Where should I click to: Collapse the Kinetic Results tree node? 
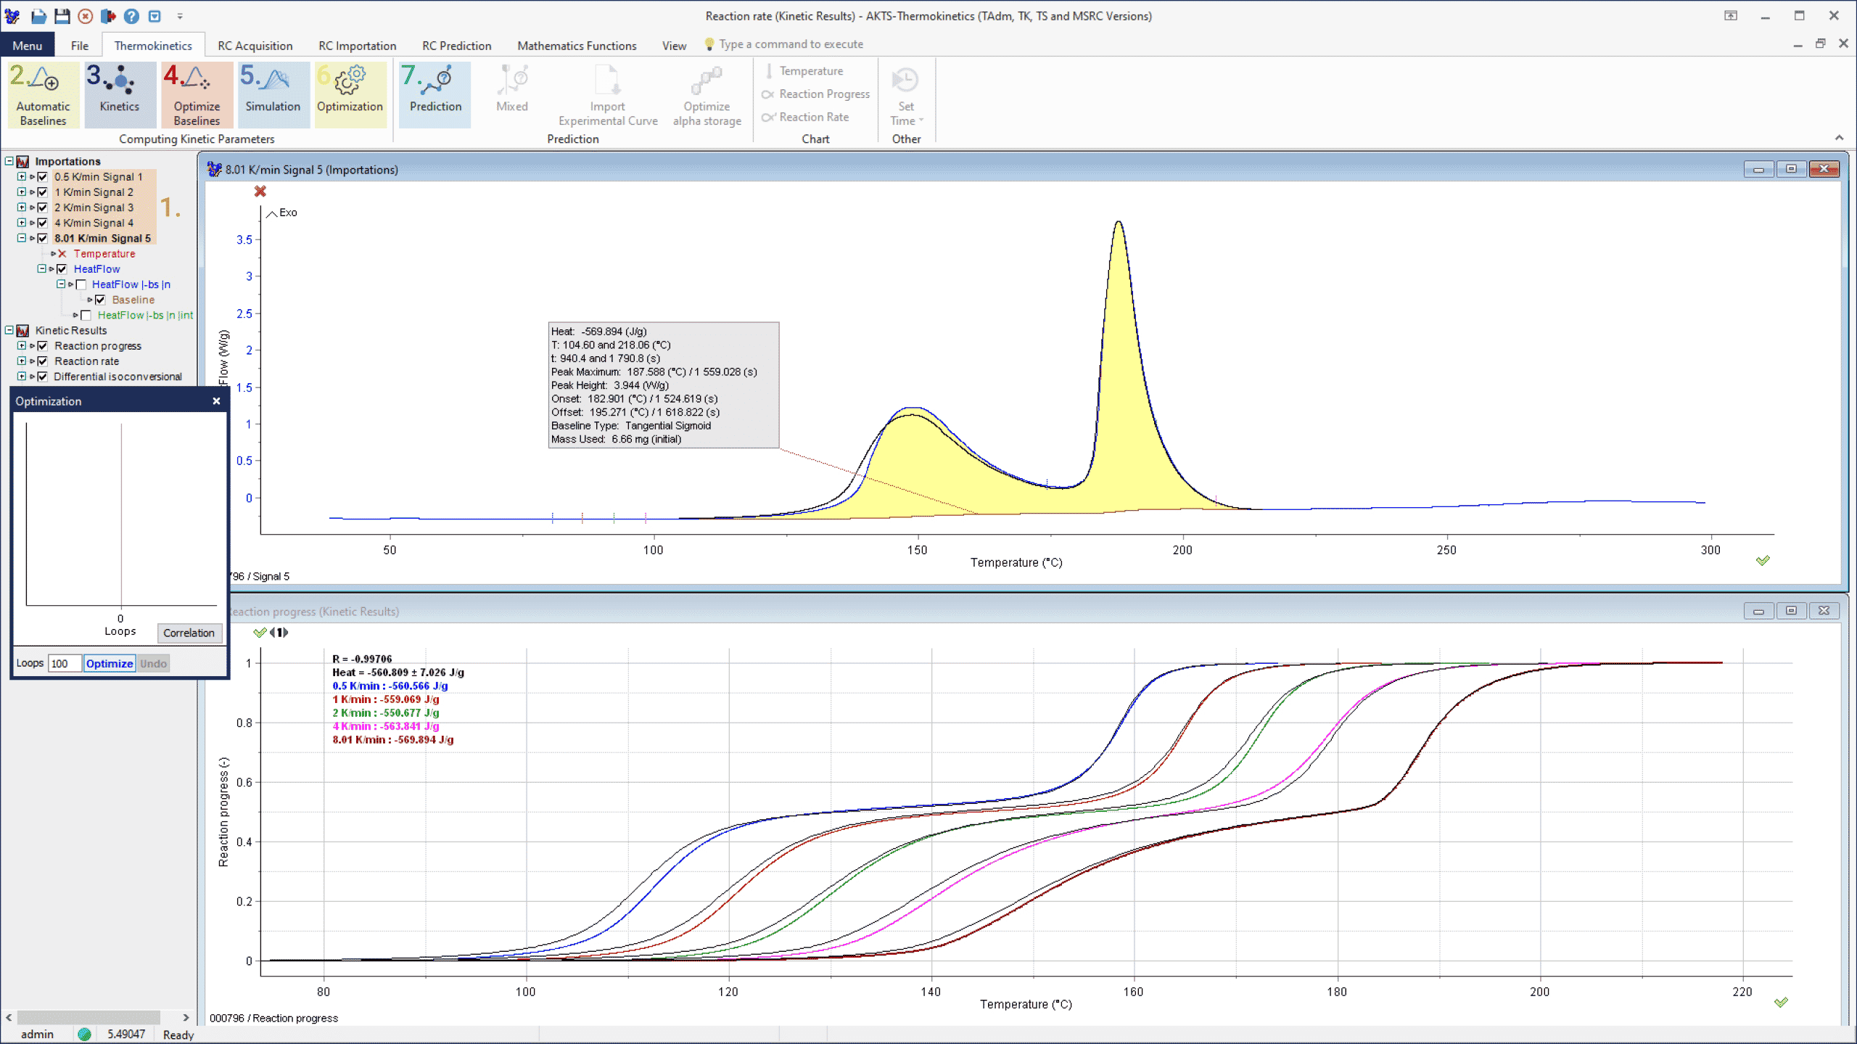click(x=9, y=331)
